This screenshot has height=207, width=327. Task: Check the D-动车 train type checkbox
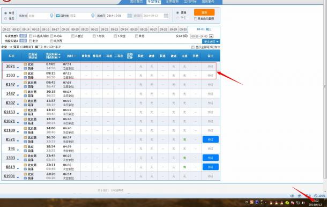[x=51, y=36]
